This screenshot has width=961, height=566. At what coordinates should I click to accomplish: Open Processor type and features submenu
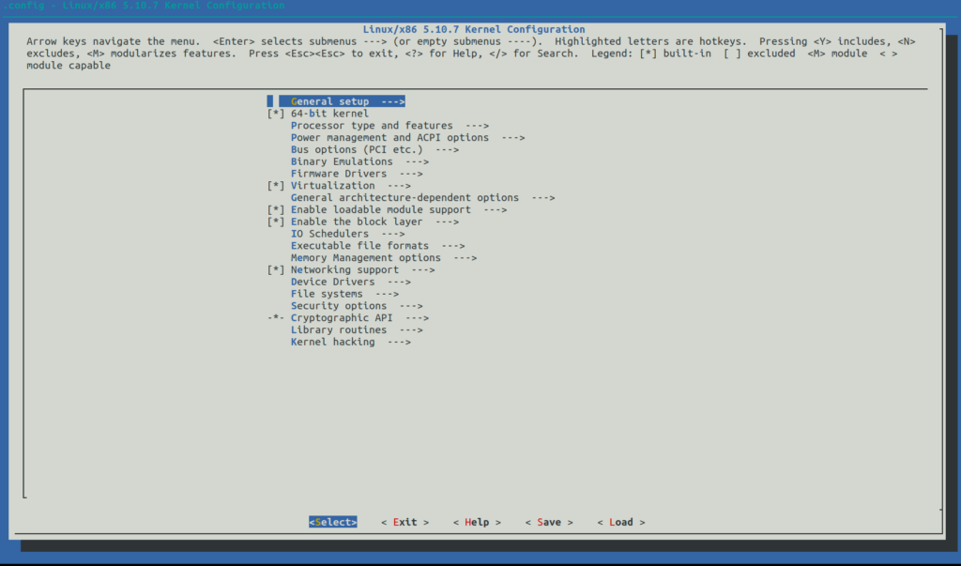coord(389,126)
